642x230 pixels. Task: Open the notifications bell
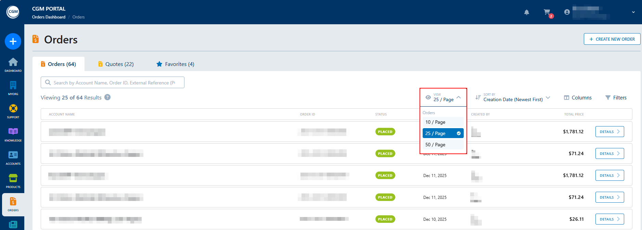click(x=527, y=12)
